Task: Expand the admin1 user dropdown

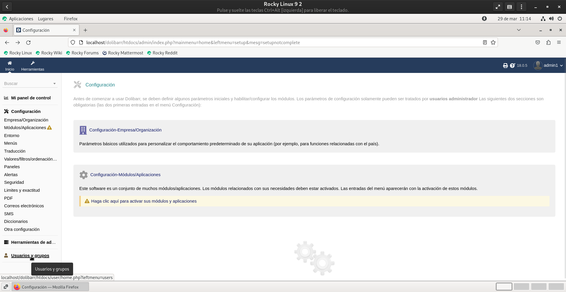Action: point(548,66)
